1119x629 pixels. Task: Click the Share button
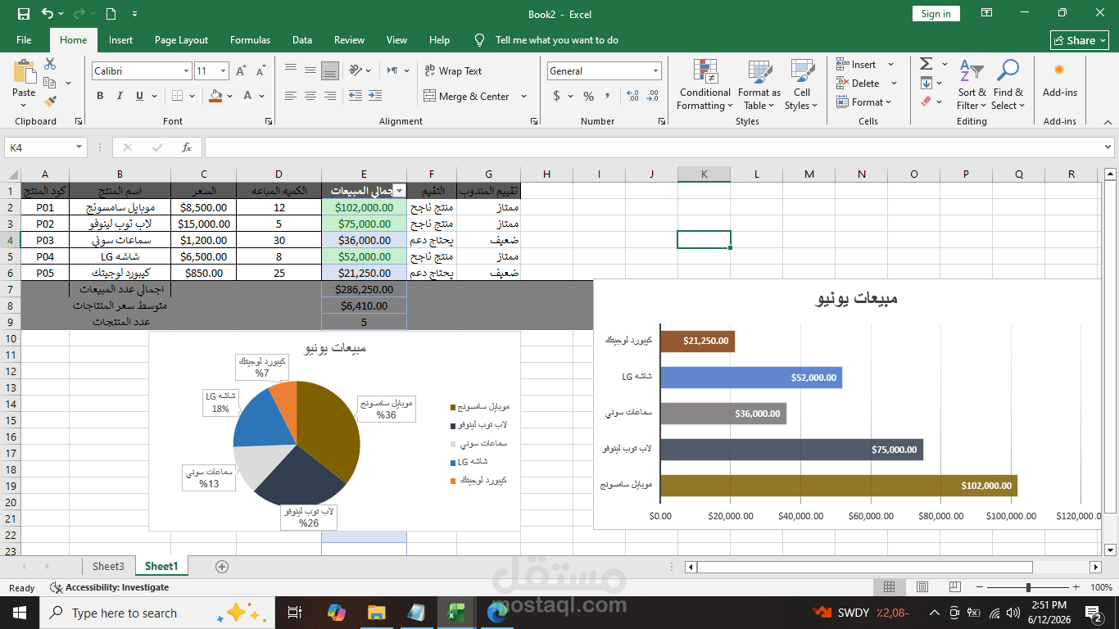(x=1079, y=40)
